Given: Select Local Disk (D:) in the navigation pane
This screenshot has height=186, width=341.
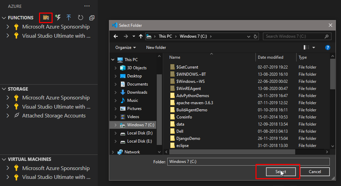Looking at the screenshot, I should (140, 133).
